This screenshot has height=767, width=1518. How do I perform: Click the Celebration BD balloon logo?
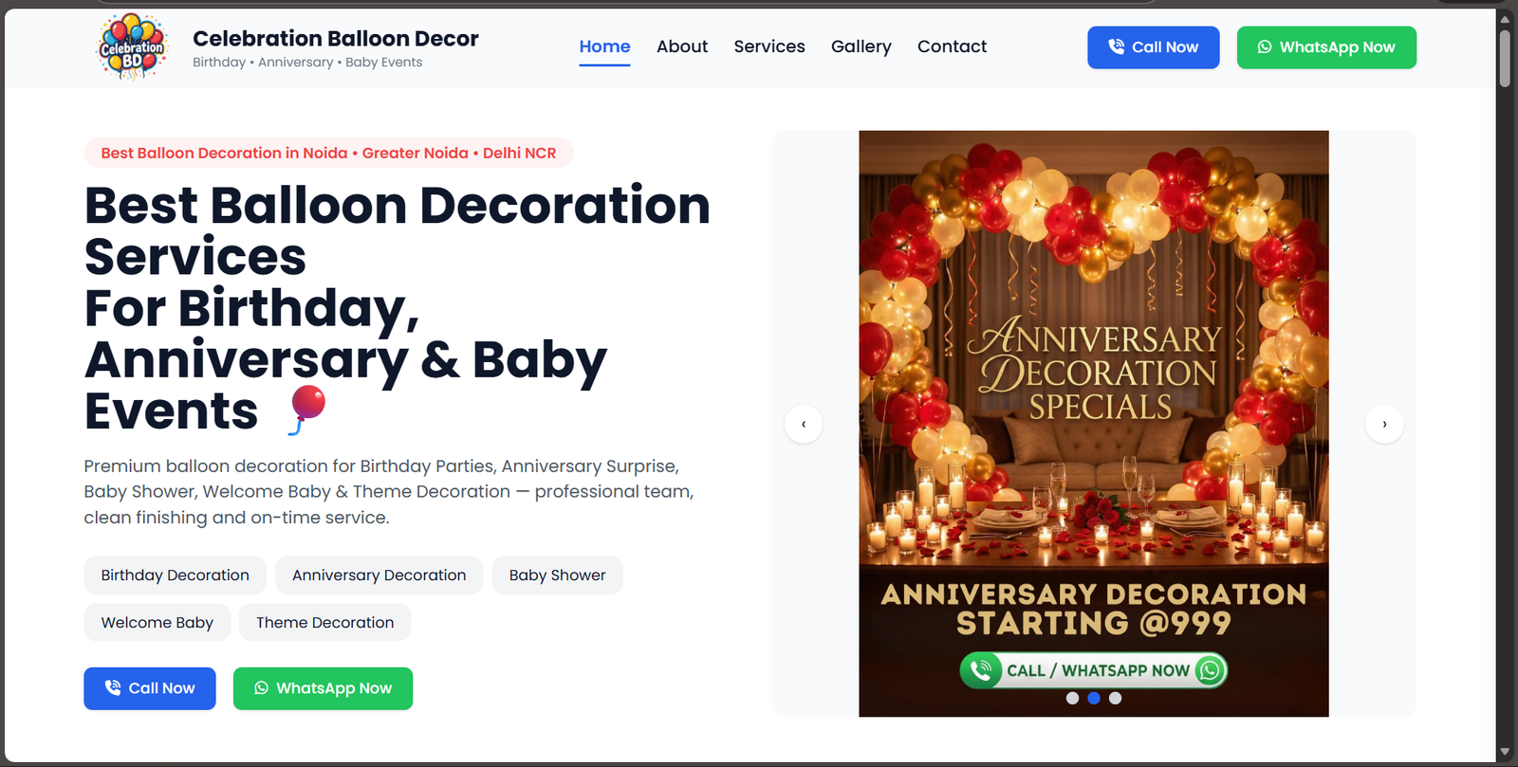132,46
